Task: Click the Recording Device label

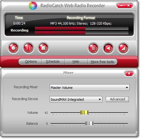Action: tap(25, 99)
